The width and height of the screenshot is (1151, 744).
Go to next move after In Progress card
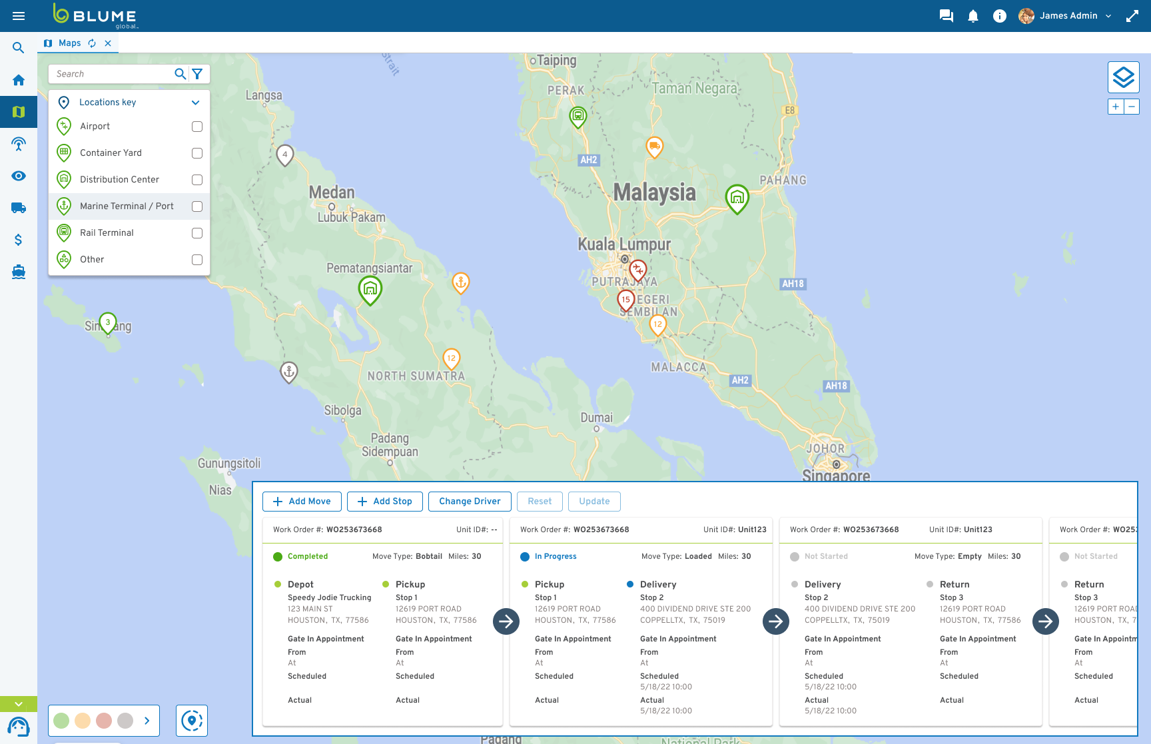click(x=776, y=621)
